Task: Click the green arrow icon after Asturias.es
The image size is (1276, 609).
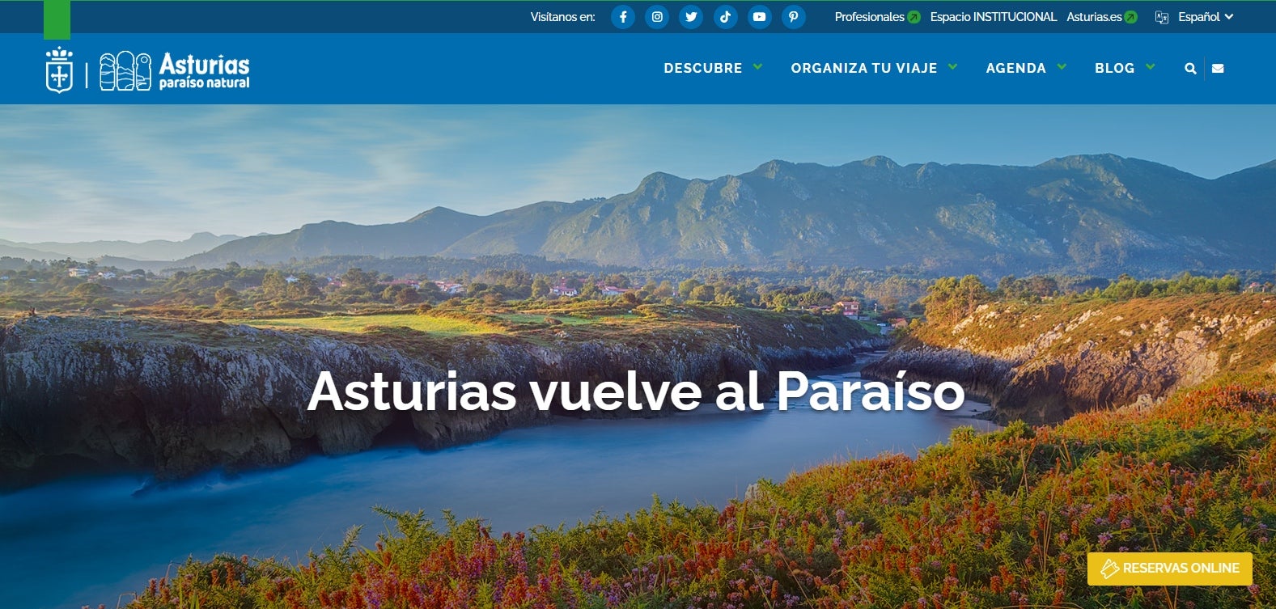Action: [1131, 17]
